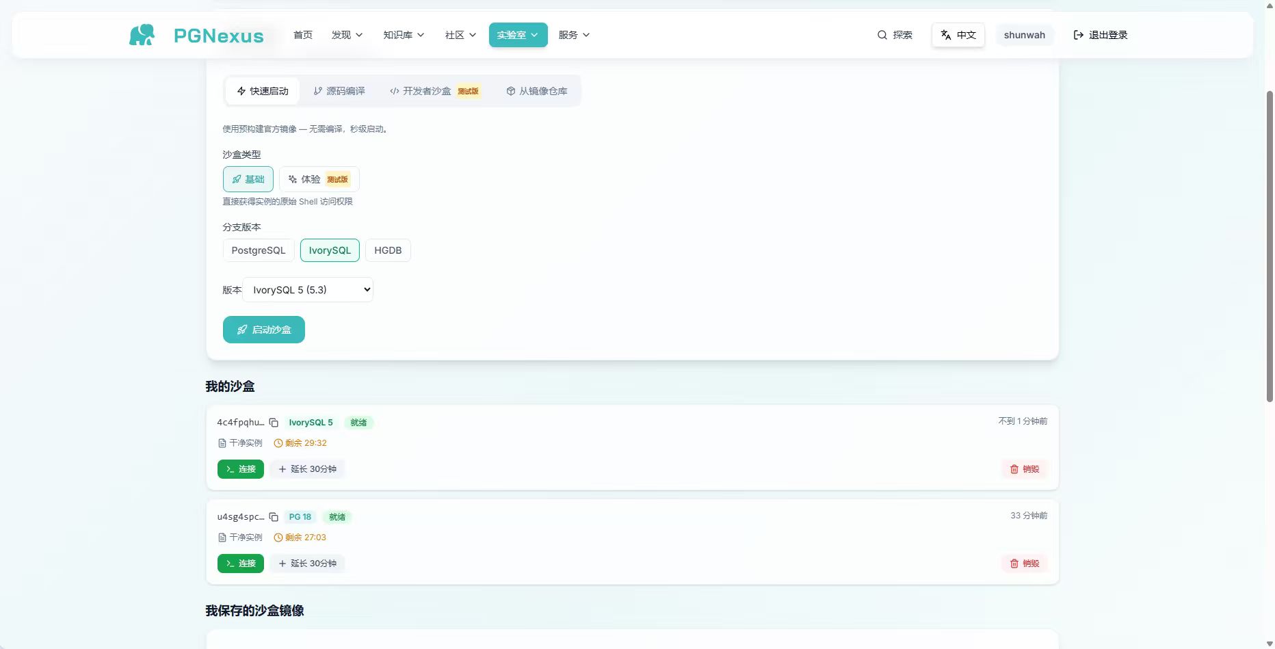Switch to the 从镜像仓库 tab
This screenshot has width=1275, height=649.
pyautogui.click(x=537, y=91)
